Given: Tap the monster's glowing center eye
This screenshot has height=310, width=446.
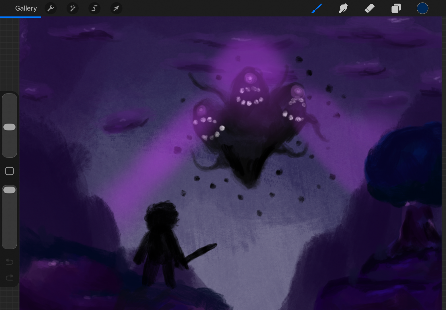Looking at the screenshot, I should [x=249, y=78].
